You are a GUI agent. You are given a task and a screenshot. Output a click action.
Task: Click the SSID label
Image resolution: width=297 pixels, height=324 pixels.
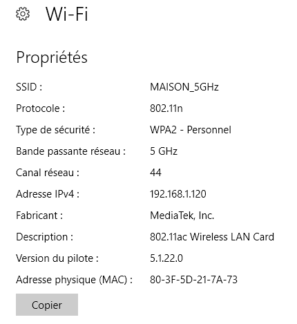[29, 87]
